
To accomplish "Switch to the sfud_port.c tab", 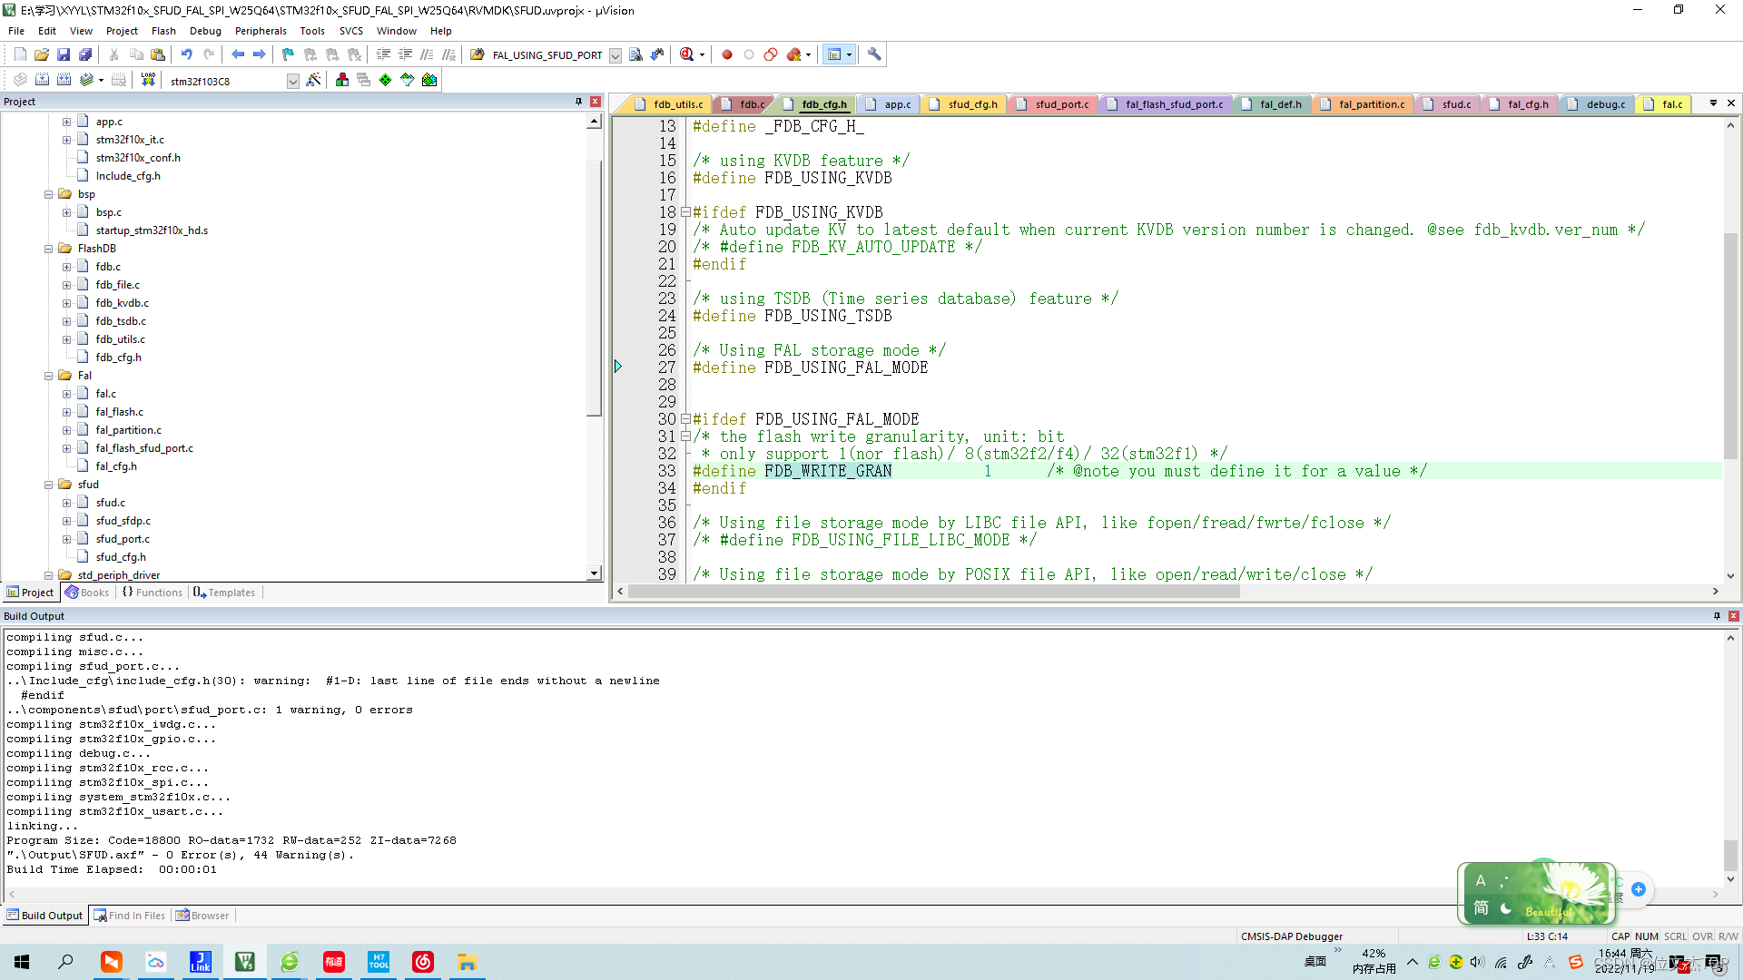I will click(x=1060, y=103).
